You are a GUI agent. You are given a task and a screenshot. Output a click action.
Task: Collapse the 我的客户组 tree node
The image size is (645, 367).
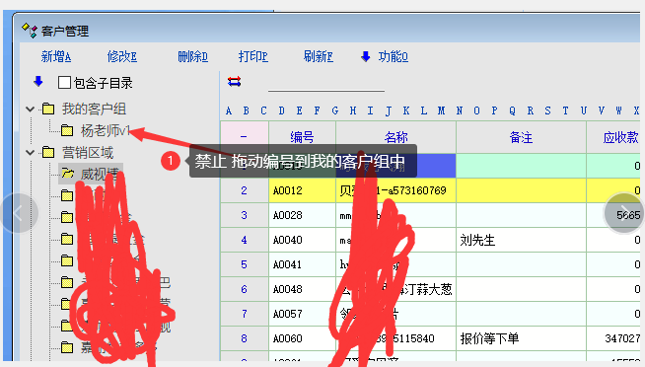30,110
